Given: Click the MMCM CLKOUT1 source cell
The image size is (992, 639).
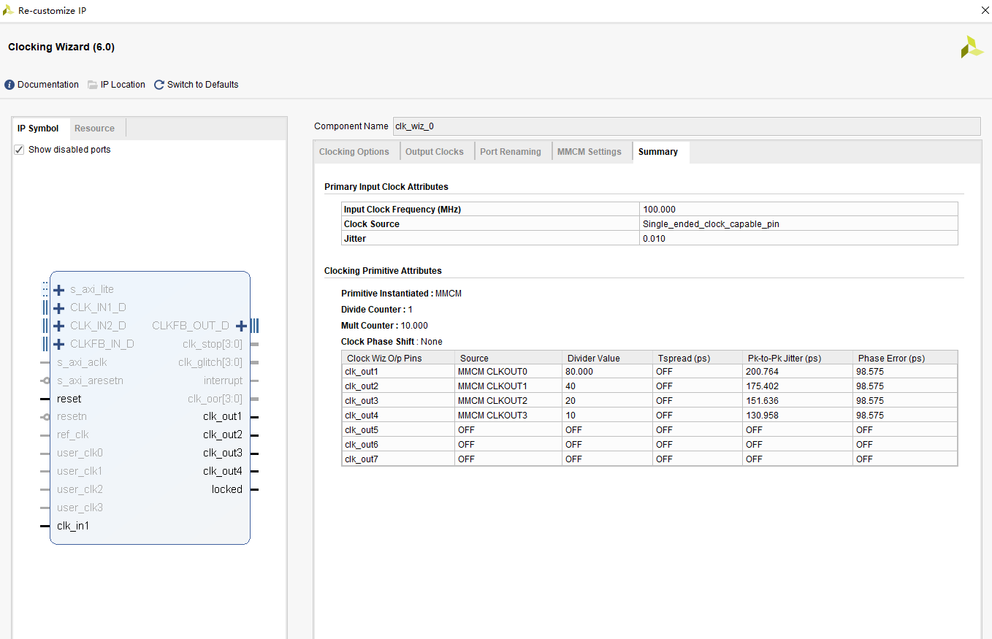Looking at the screenshot, I should [x=508, y=386].
